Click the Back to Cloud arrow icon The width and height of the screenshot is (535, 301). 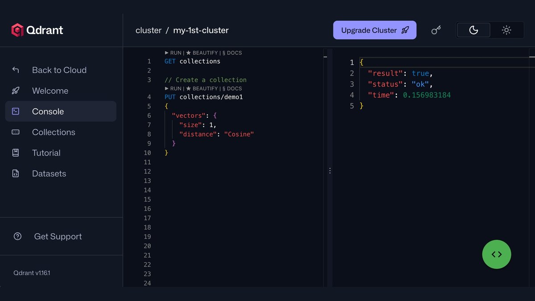tap(16, 70)
